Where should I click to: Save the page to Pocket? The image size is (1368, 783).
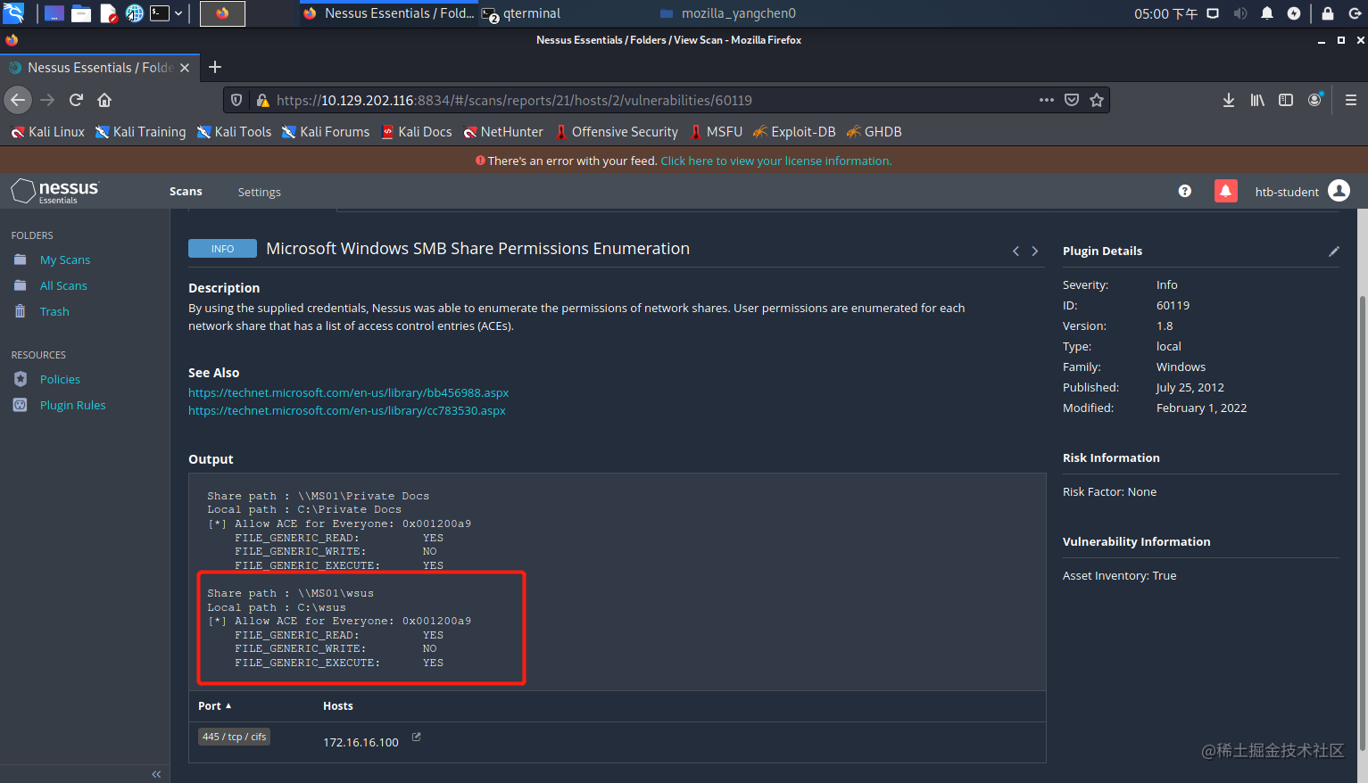tap(1072, 100)
